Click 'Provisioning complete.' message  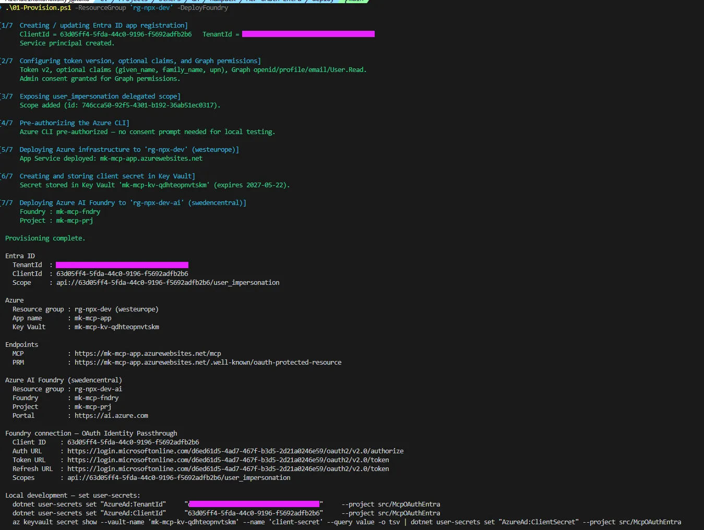pyautogui.click(x=45, y=238)
